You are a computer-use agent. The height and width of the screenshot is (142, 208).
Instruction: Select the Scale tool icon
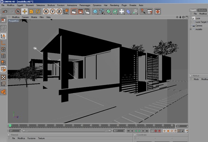click(31, 11)
